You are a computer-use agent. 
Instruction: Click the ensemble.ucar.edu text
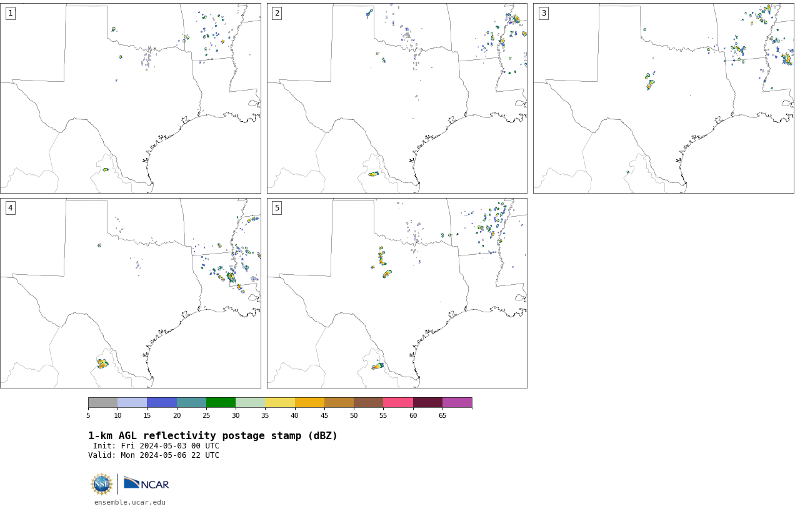point(130,502)
